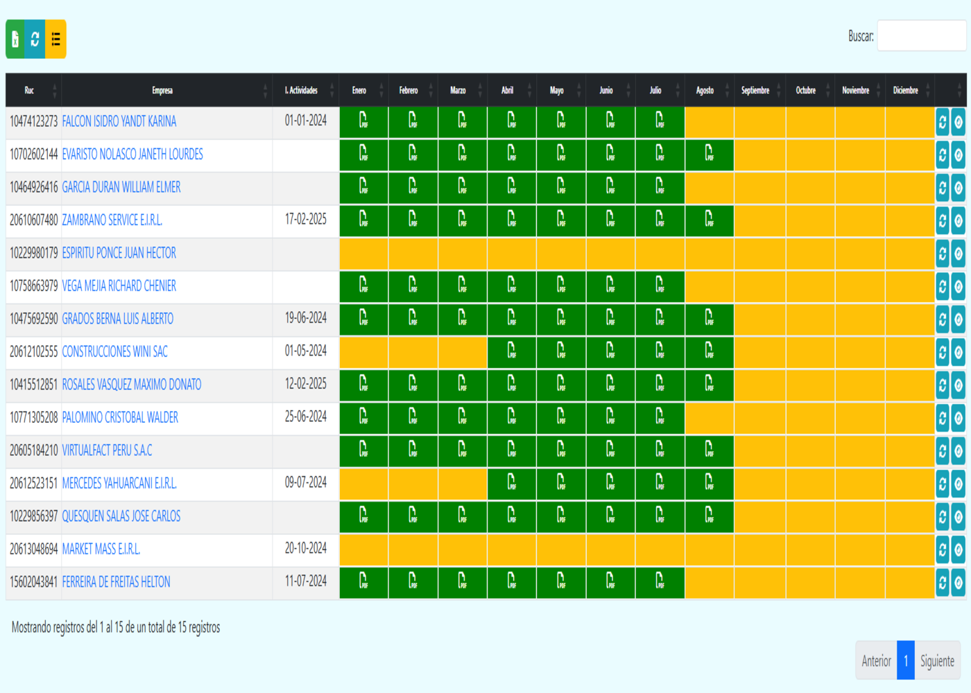Open Julio PDF for FERREIRA DE FREITAS HELTON
This screenshot has width=971, height=693.
(660, 581)
